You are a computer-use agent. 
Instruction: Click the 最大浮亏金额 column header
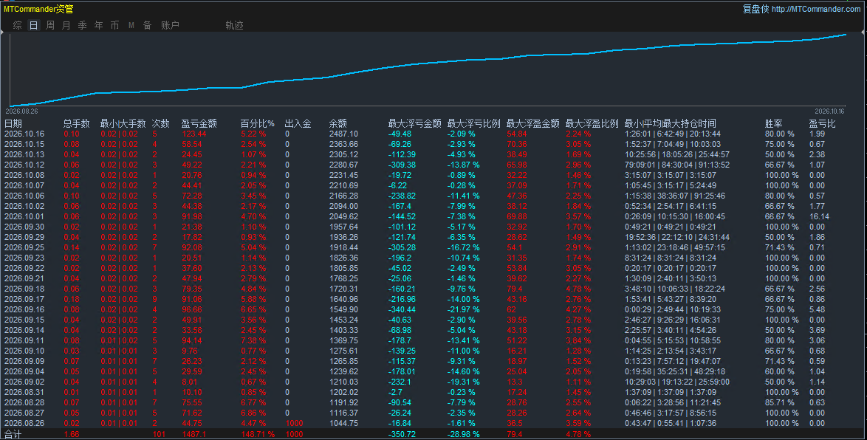coord(415,123)
